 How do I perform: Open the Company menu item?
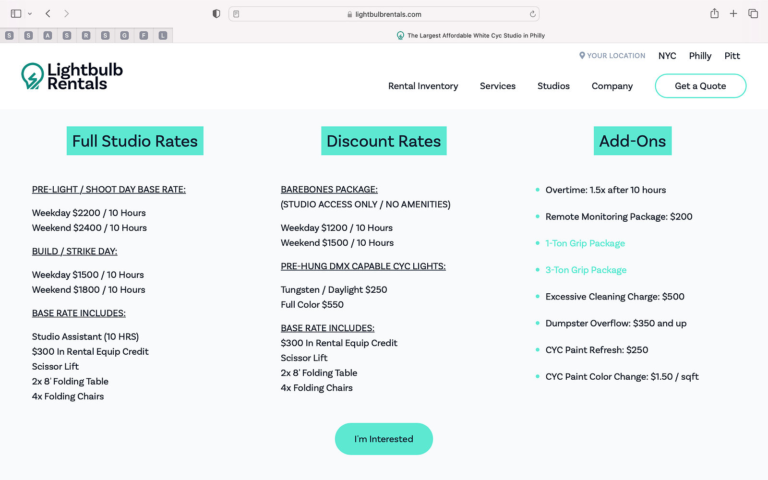click(x=612, y=86)
